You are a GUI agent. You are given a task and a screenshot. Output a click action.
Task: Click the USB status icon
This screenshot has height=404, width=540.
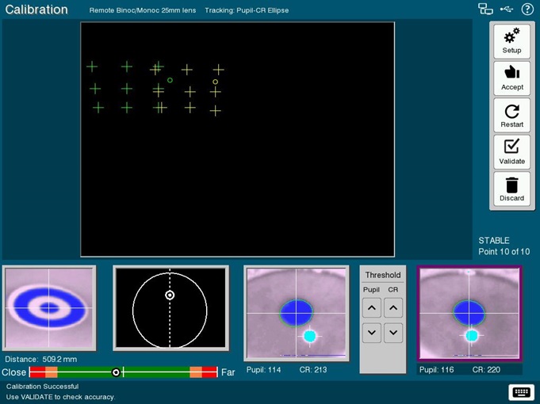pos(507,10)
